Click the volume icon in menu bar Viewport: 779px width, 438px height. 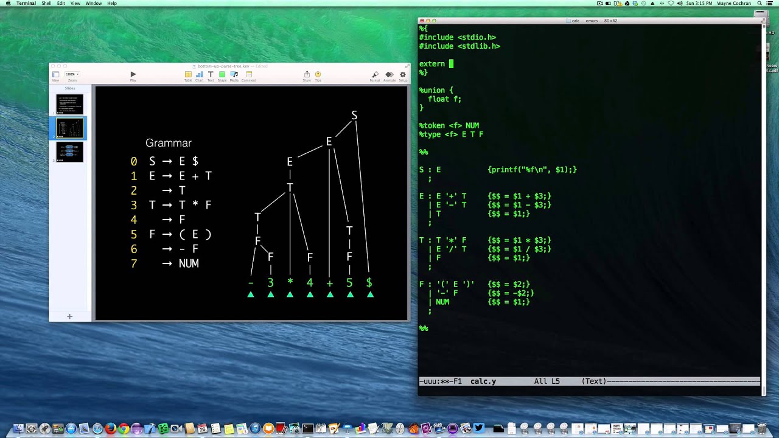pyautogui.click(x=680, y=4)
